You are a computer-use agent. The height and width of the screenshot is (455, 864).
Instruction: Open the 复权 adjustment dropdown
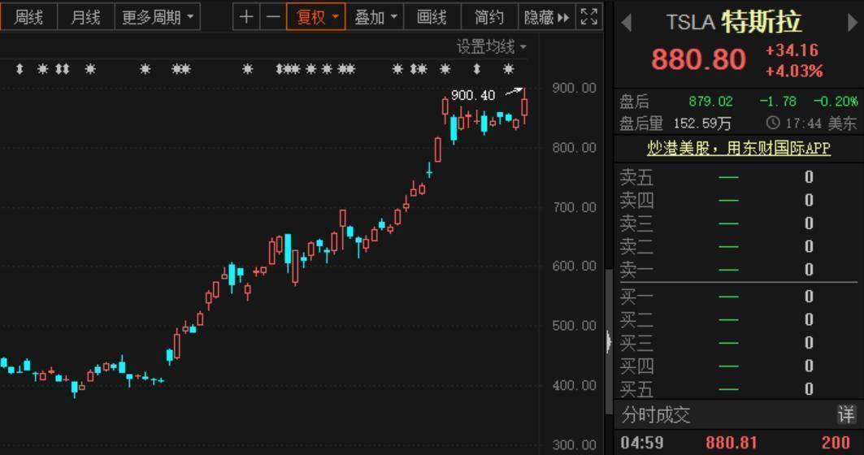tap(316, 17)
